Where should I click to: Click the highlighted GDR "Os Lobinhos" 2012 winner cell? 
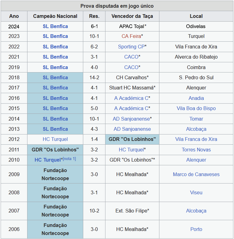coord(132,139)
